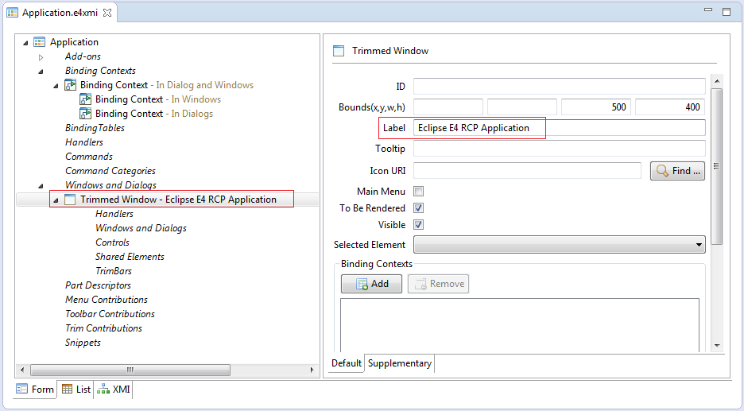This screenshot has height=411, width=744.
Task: Click the tree horizontal scrollbar thumb
Action: click(130, 370)
